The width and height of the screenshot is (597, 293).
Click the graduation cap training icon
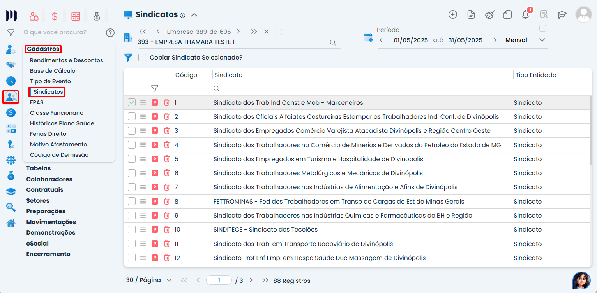click(562, 15)
